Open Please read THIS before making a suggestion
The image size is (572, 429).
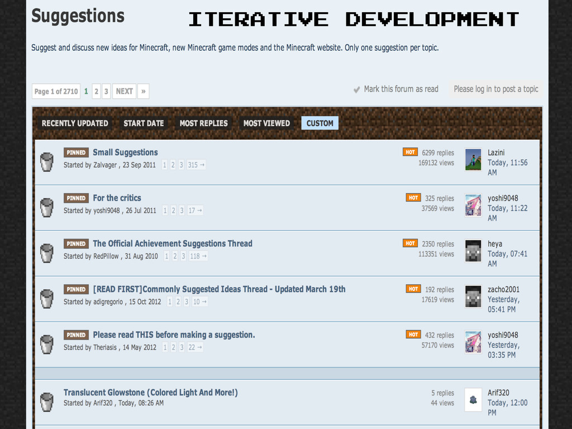(174, 335)
